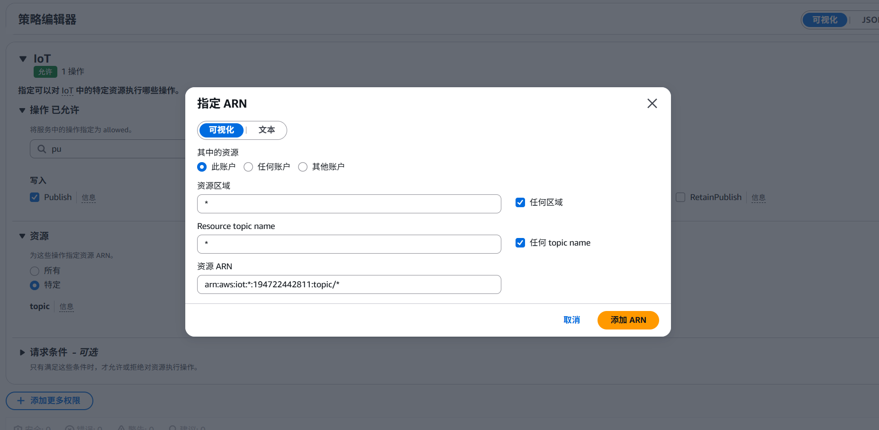Expand the 请求条件 optional section

coord(22,352)
